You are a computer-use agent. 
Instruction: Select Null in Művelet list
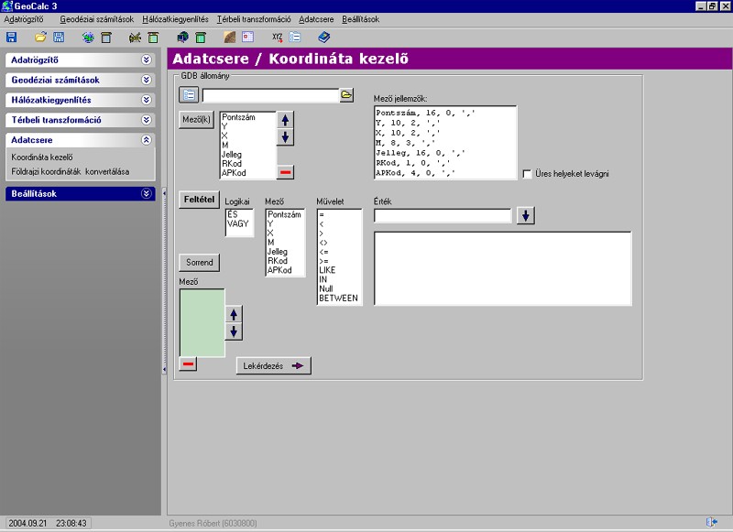tap(326, 288)
